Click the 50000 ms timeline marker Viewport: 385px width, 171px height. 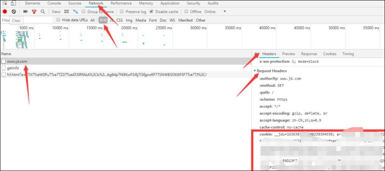pyautogui.click(x=337, y=28)
